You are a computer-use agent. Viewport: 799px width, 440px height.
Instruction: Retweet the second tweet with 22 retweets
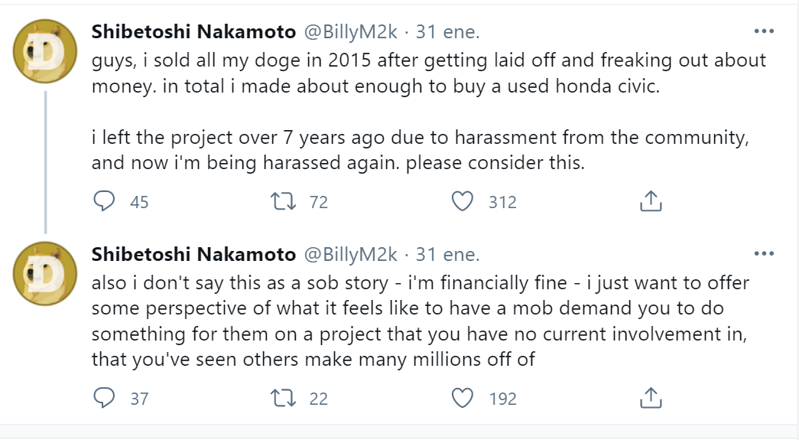tap(282, 398)
